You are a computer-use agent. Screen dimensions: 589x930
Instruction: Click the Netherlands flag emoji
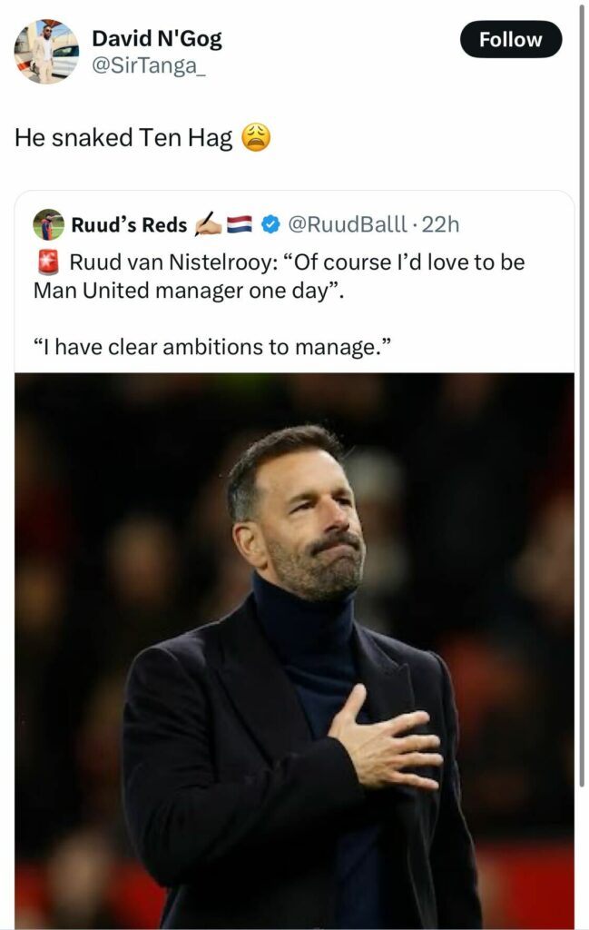pyautogui.click(x=239, y=224)
